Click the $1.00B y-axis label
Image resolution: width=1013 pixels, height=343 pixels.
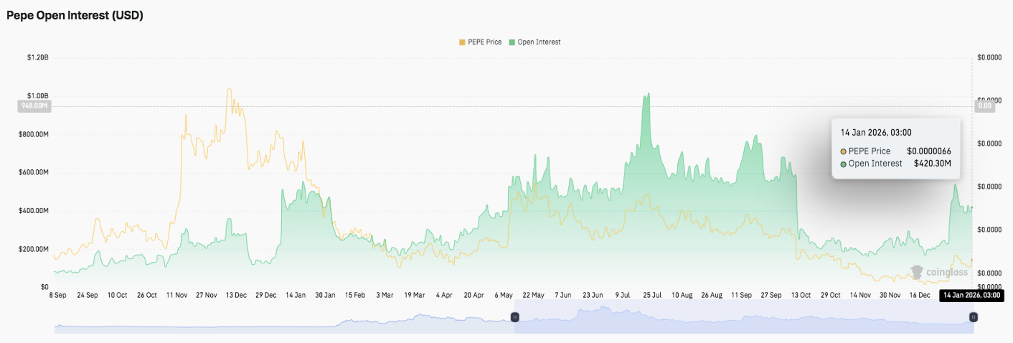coord(37,95)
